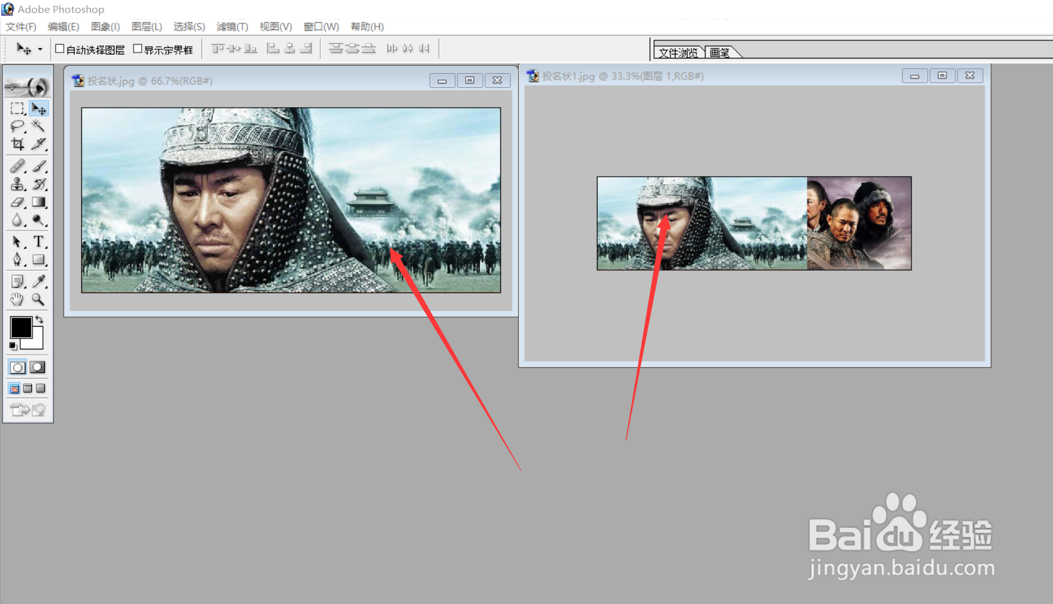Select the Path Selection tool
1053x604 pixels.
[18, 242]
